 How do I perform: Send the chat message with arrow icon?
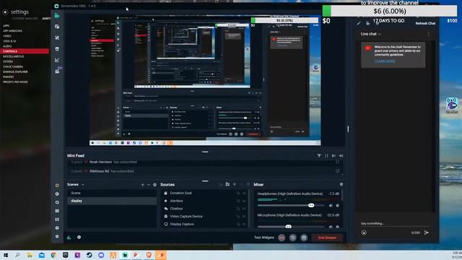point(427,233)
